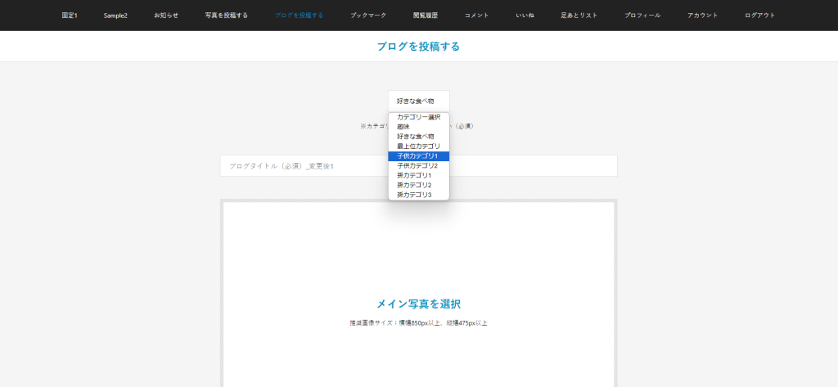This screenshot has width=838, height=387.
Task: Select 趣味 from the category list
Action: [404, 127]
